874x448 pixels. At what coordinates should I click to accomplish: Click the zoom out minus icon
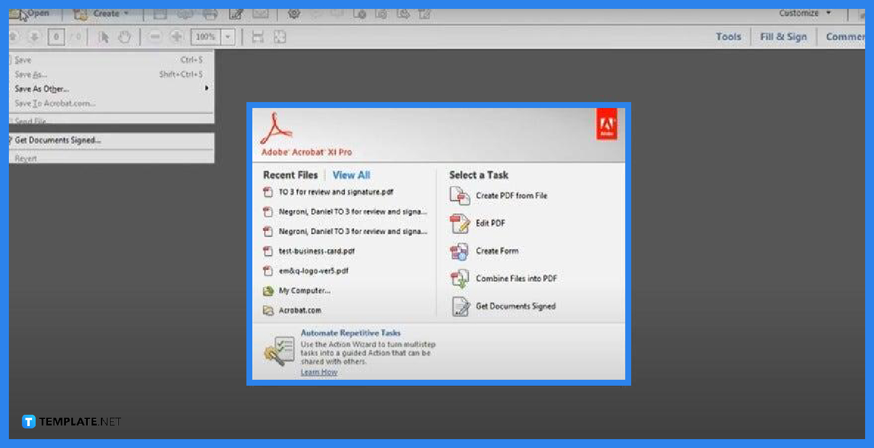coord(155,36)
